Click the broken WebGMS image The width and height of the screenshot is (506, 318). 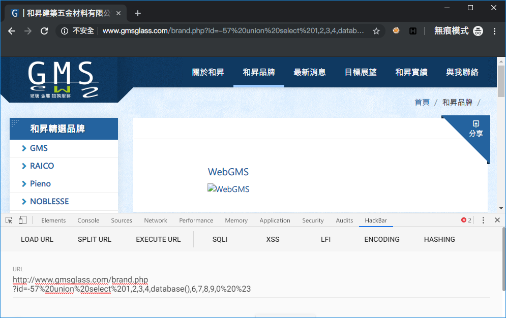point(228,189)
